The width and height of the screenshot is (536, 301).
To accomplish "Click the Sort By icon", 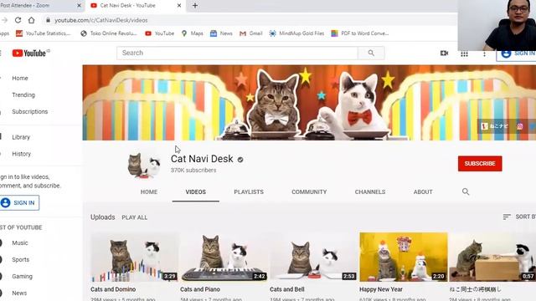I will click(x=507, y=217).
